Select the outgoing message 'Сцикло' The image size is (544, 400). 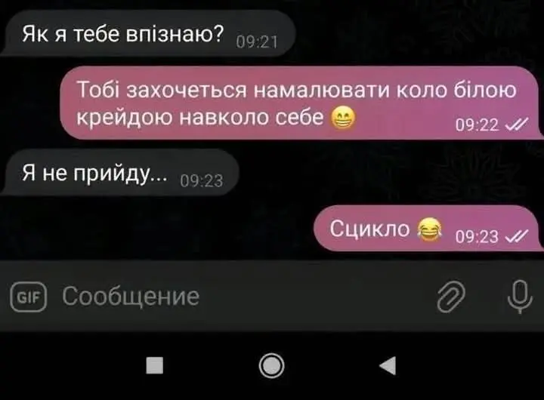pyautogui.click(x=429, y=229)
